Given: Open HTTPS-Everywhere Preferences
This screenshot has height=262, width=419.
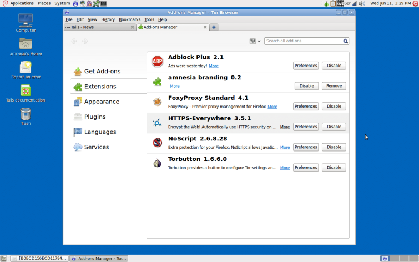Looking at the screenshot, I should [x=306, y=127].
